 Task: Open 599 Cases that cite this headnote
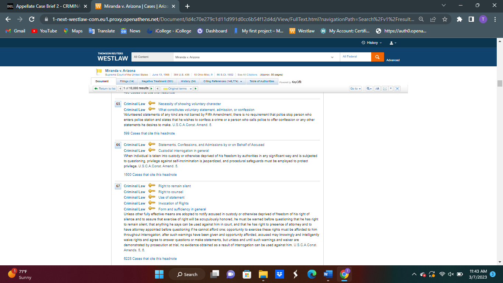[x=149, y=133]
